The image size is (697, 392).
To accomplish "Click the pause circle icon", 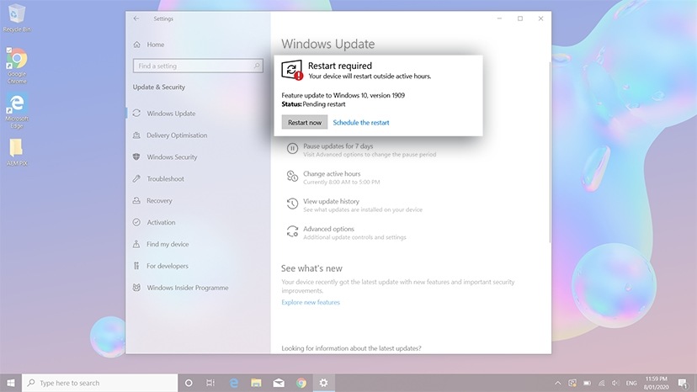I will point(292,148).
